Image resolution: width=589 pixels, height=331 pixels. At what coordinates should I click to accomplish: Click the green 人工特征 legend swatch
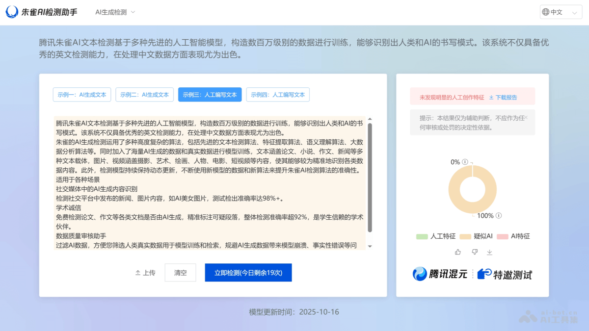[422, 236]
